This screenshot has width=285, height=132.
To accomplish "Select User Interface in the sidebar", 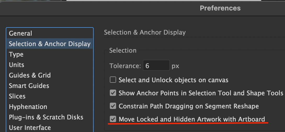I will tap(30, 128).
